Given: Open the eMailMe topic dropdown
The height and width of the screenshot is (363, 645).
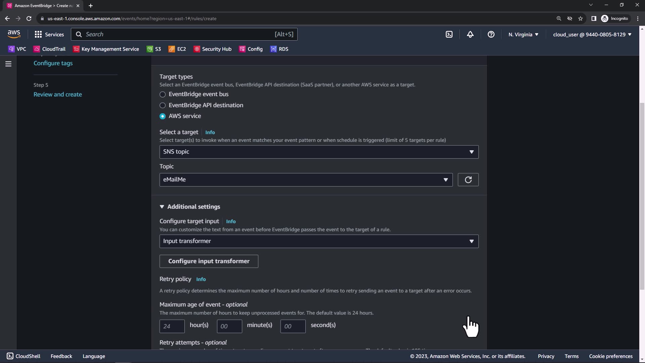Looking at the screenshot, I should 306,180.
